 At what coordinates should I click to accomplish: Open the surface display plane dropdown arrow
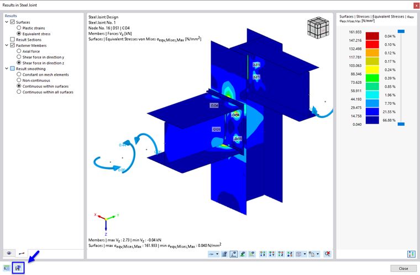pos(217,254)
